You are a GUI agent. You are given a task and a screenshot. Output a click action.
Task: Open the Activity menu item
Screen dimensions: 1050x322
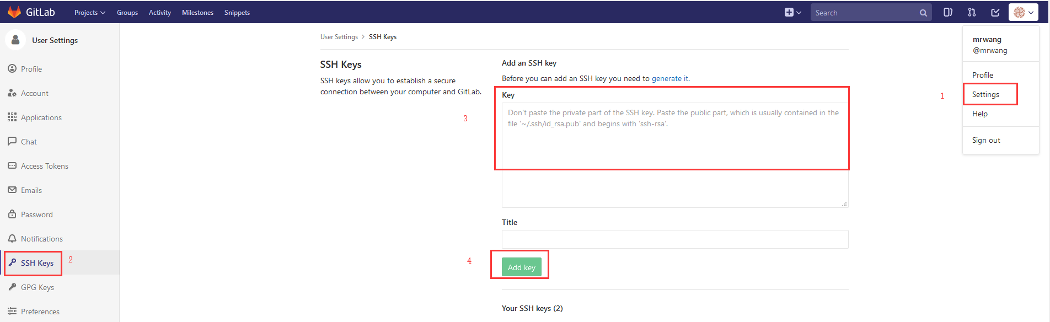159,12
